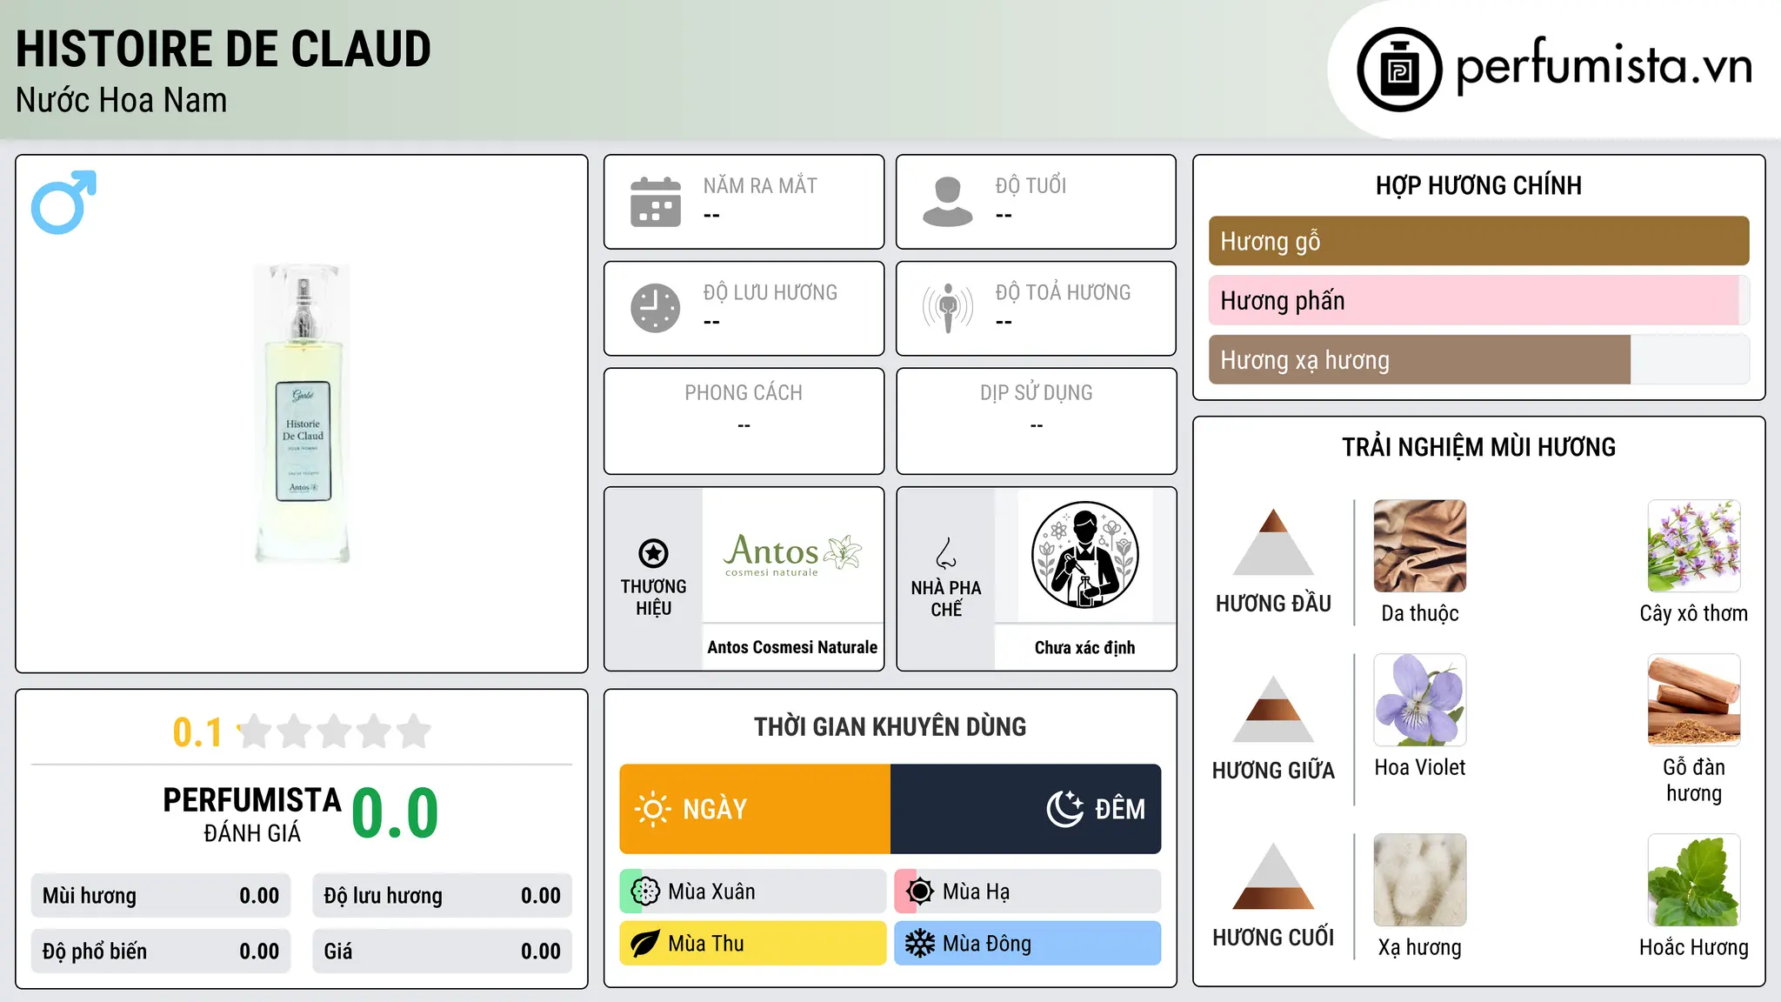Click the flower icon for Mùa Xuân
This screenshot has height=1002, width=1781.
[x=645, y=892]
